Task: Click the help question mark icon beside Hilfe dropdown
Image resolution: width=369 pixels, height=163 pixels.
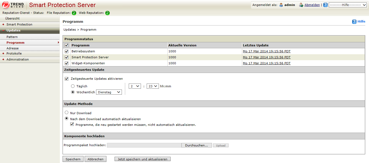Action: click(x=325, y=5)
